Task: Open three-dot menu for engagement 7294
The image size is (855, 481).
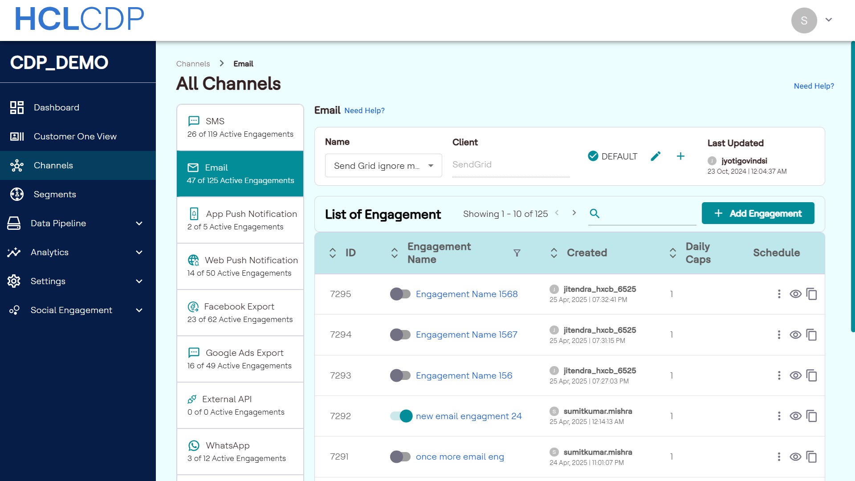Action: point(779,335)
